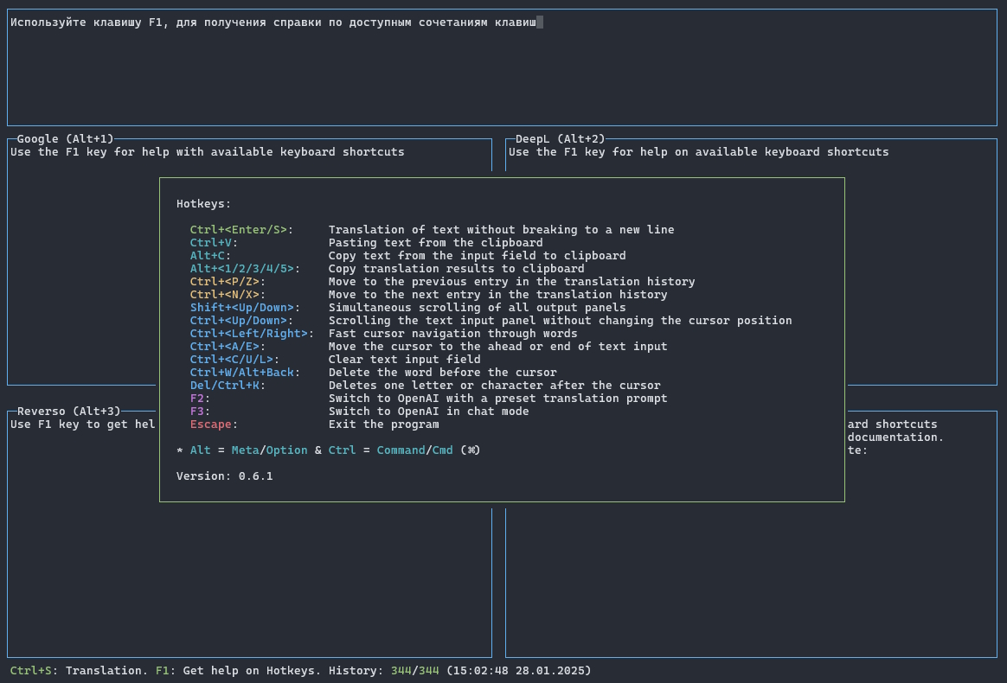This screenshot has width=1007, height=683.
Task: Click the Hotkeys heading in the dialog
Action: [203, 204]
